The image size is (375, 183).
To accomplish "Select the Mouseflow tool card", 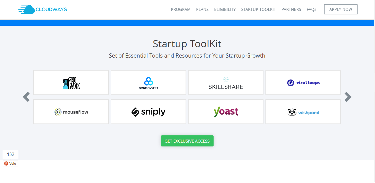I will pyautogui.click(x=71, y=112).
